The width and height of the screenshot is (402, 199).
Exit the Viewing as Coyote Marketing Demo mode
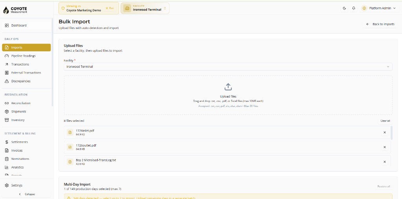click(x=110, y=8)
